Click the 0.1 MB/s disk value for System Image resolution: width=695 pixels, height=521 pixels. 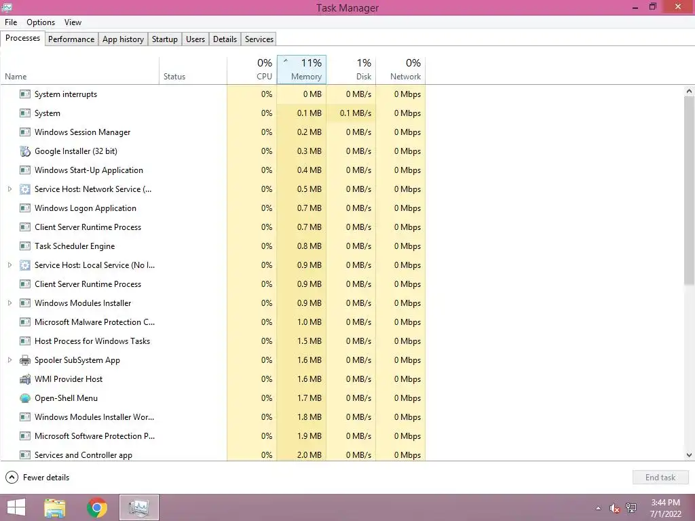click(x=356, y=113)
